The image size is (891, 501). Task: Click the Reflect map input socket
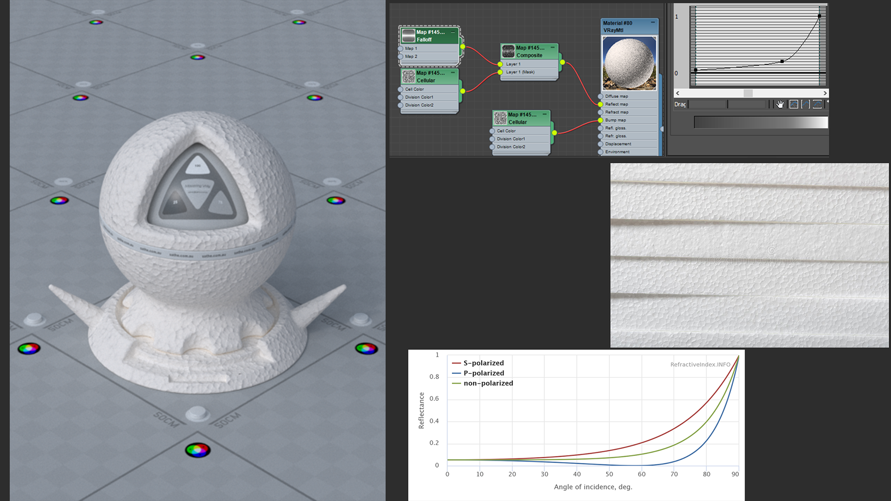click(600, 104)
